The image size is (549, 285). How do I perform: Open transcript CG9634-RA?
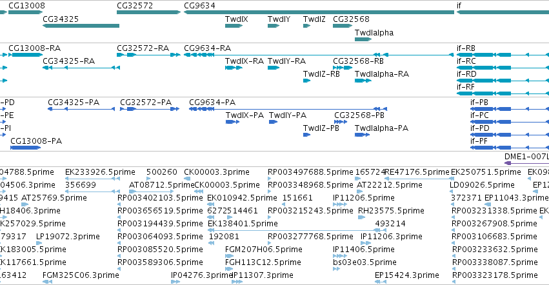pos(208,48)
